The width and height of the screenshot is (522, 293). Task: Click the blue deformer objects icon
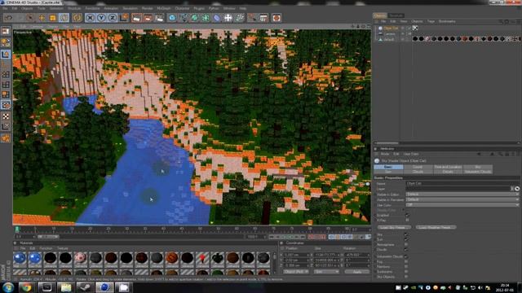point(217,18)
